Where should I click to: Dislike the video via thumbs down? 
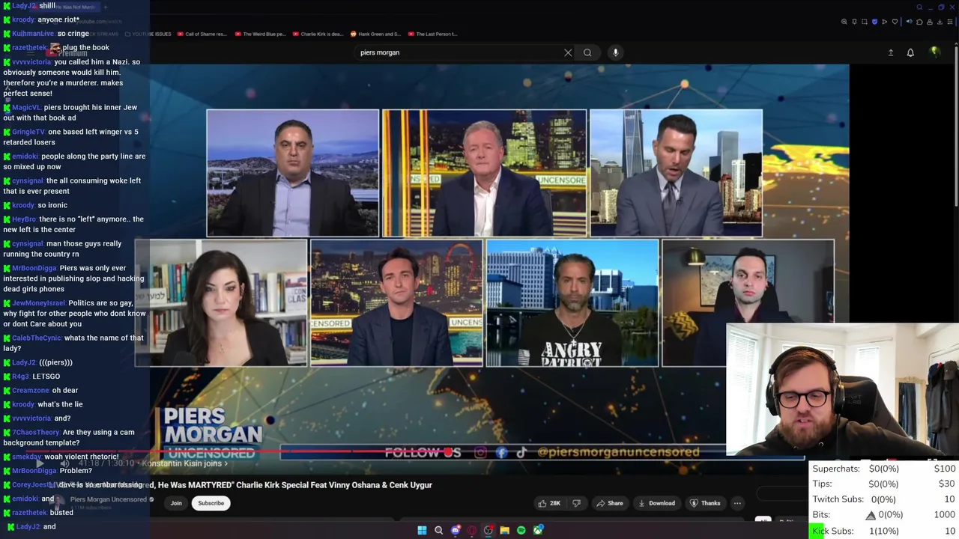pyautogui.click(x=576, y=503)
